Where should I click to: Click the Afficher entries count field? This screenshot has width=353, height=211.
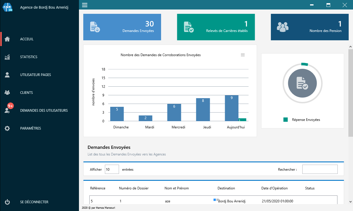[112, 170]
